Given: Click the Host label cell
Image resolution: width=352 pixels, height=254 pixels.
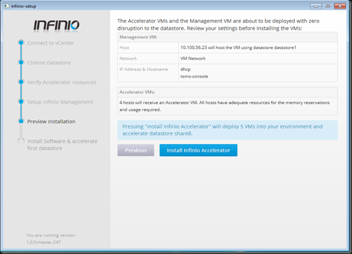Looking at the screenshot, I should [148, 48].
